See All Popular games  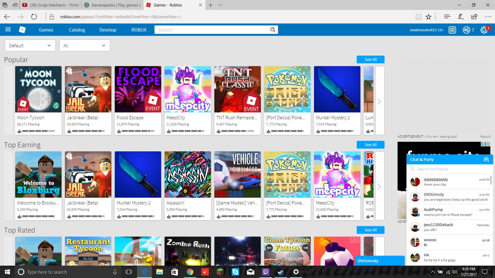point(370,59)
